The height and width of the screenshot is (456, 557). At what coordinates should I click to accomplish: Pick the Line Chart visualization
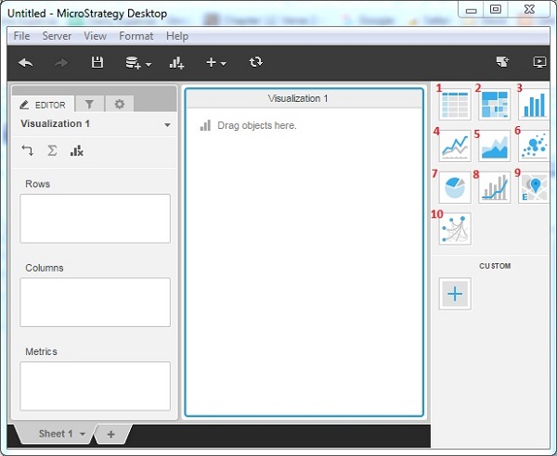(x=455, y=146)
